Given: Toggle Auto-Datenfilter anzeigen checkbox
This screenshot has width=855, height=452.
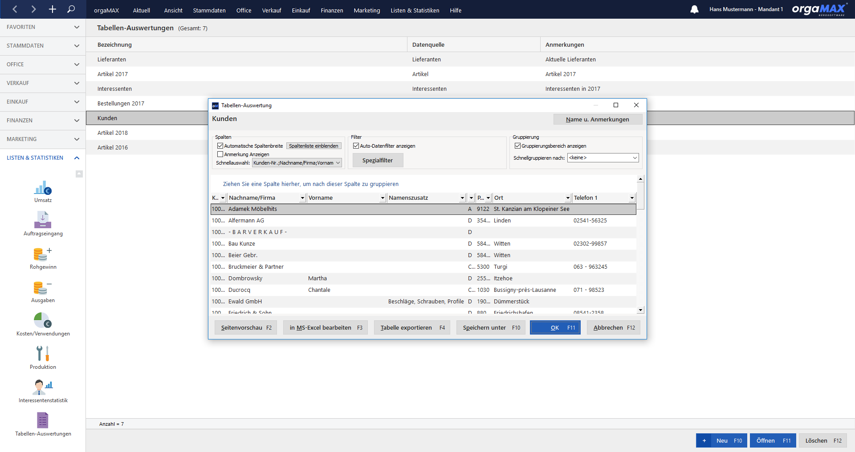Looking at the screenshot, I should click(x=356, y=146).
